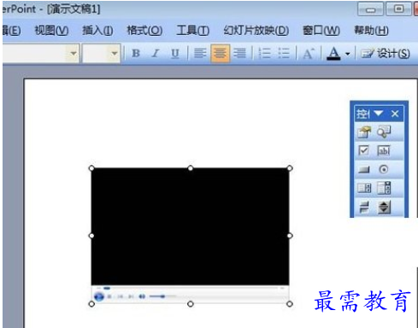Image resolution: width=418 pixels, height=328 pixels.
Task: Select Check Box control tool
Action: pos(364,150)
